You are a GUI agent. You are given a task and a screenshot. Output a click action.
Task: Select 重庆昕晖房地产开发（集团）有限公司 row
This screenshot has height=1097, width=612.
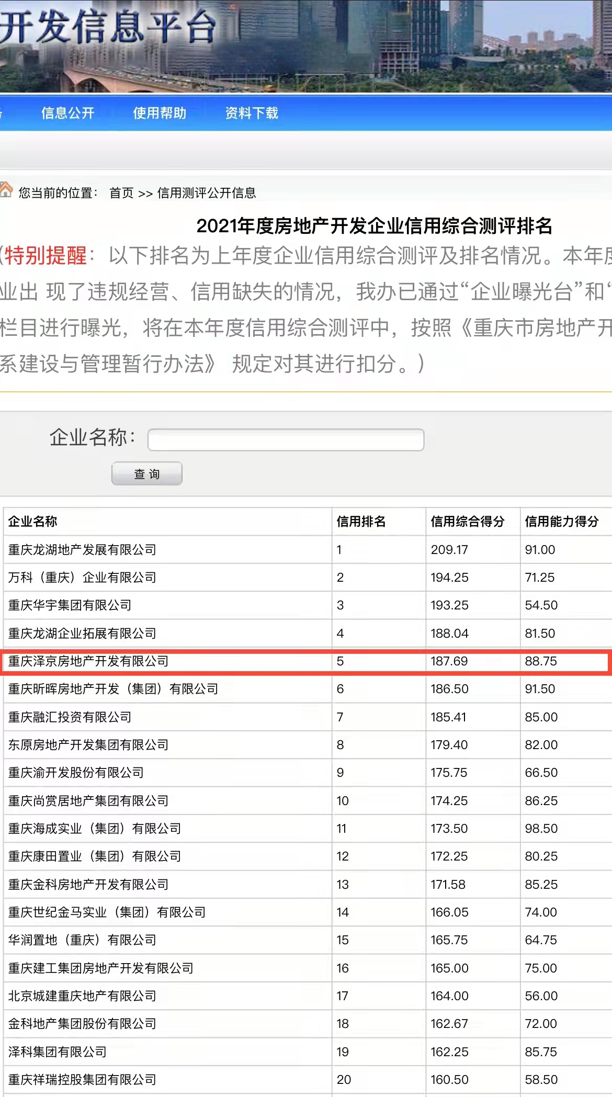(x=308, y=689)
